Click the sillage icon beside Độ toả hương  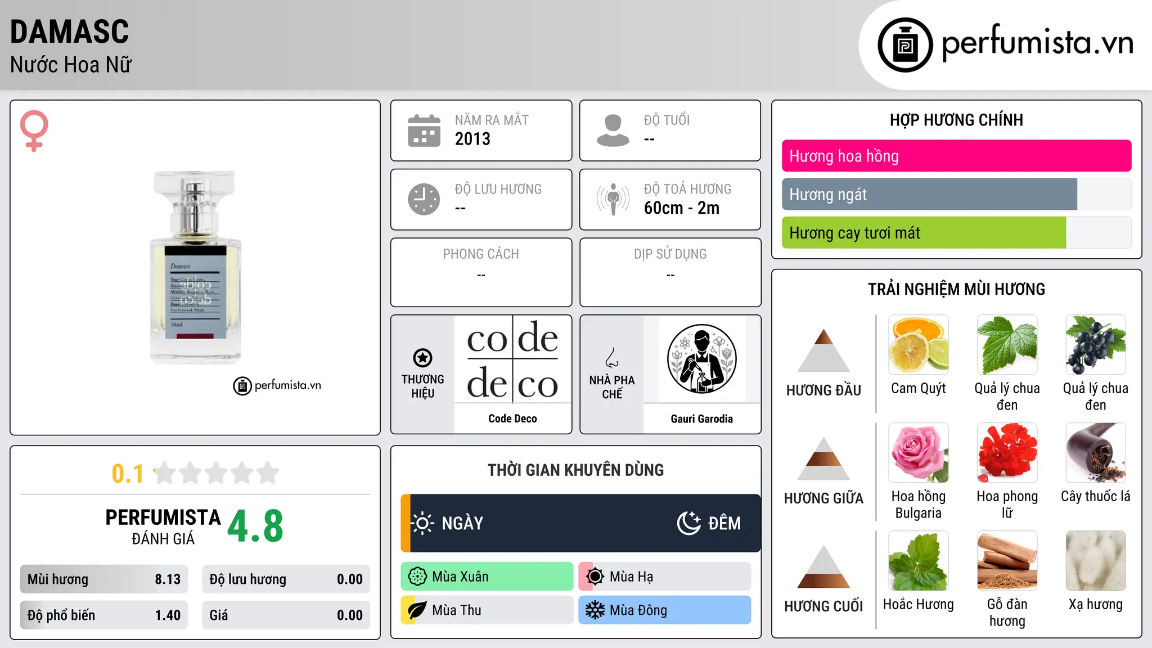click(613, 199)
